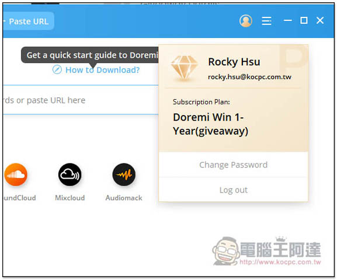The height and width of the screenshot is (280, 337).
Task: Select the SoundCloud site icon
Action: [x=16, y=174]
